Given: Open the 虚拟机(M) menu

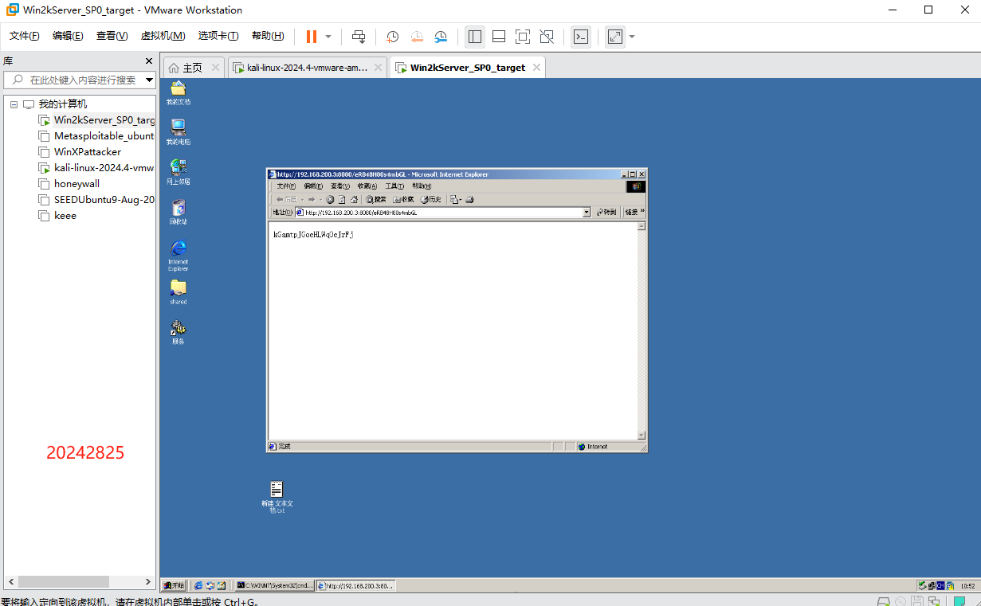Looking at the screenshot, I should 163,36.
